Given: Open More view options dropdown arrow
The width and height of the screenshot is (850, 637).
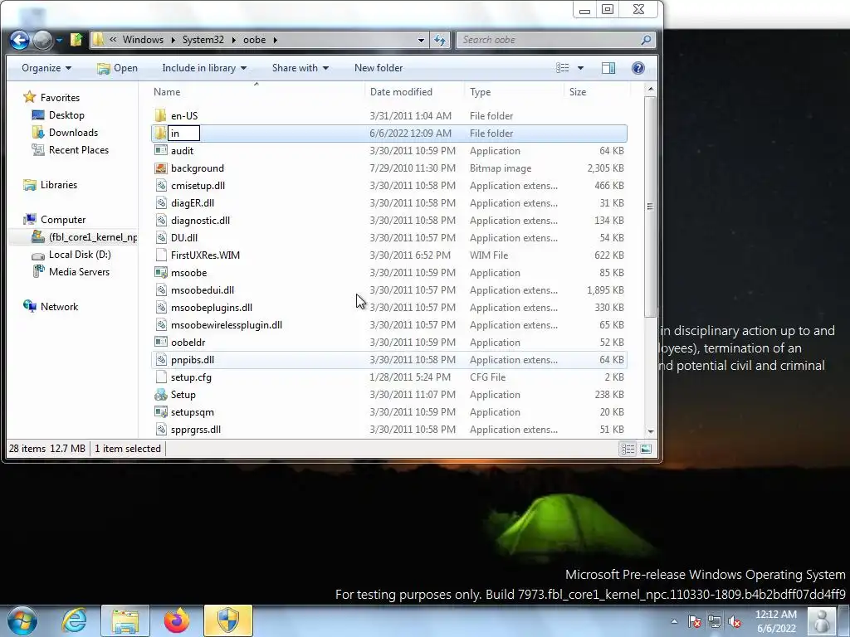Looking at the screenshot, I should [580, 68].
